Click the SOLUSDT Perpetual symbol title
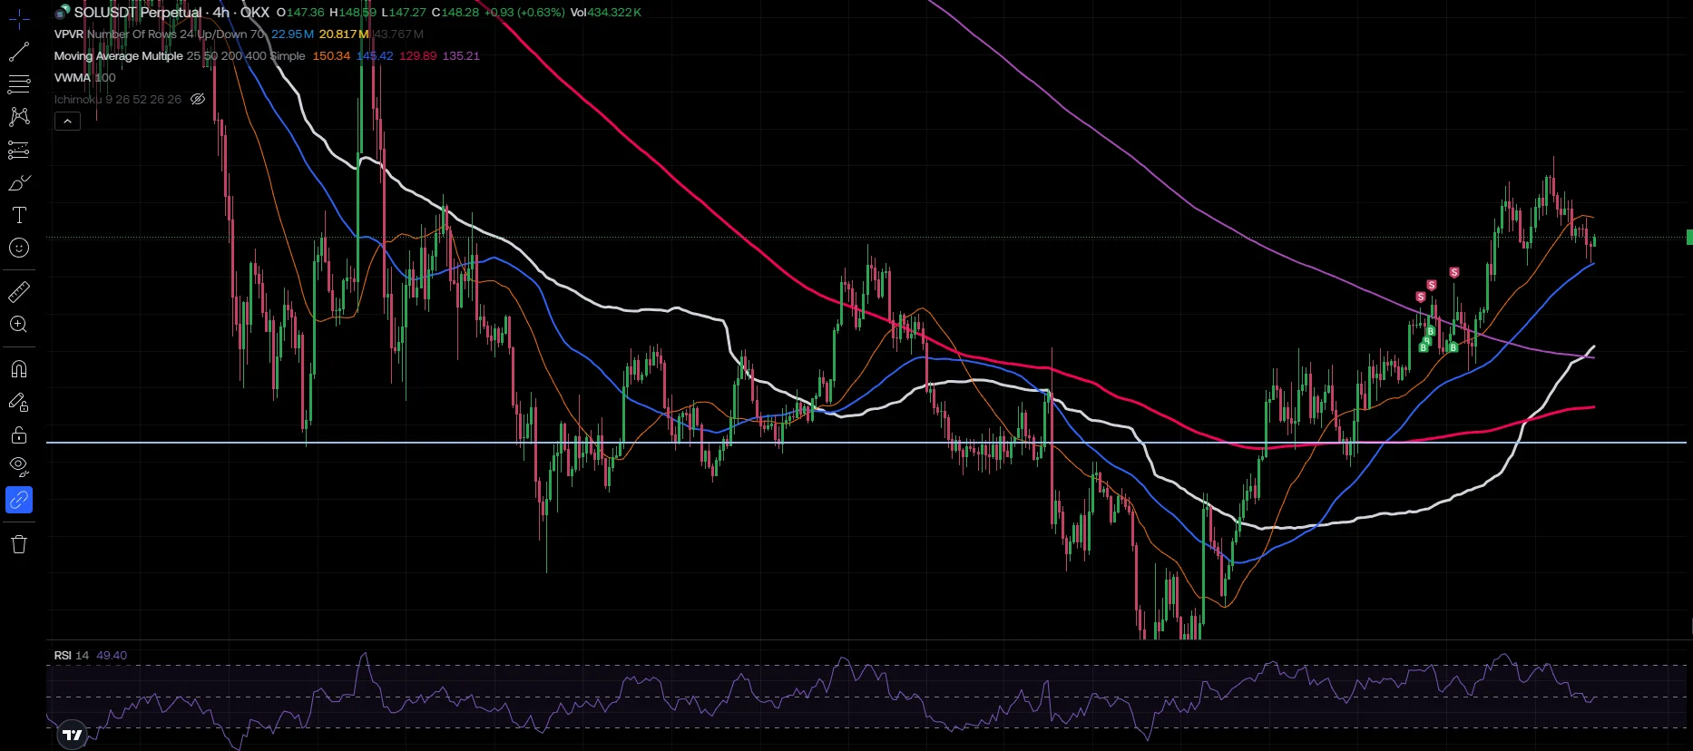The image size is (1693, 751). (x=138, y=13)
